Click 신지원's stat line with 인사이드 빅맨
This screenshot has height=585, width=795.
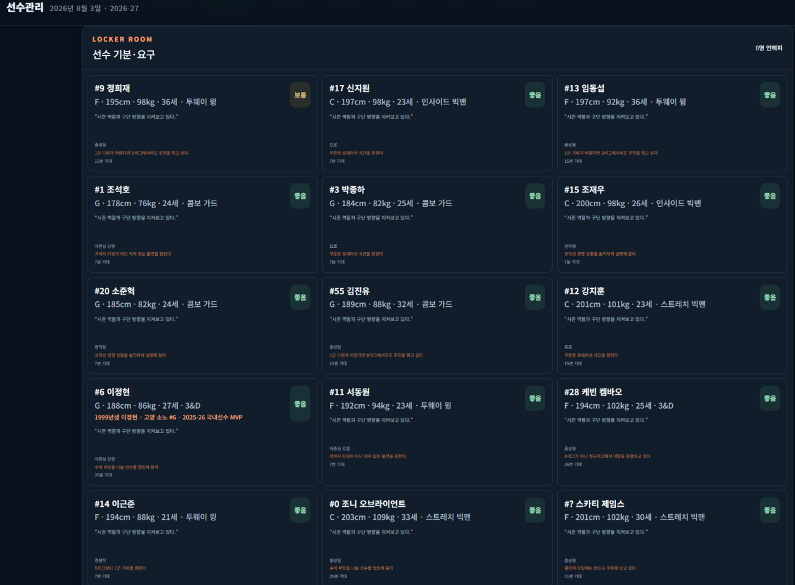(x=397, y=102)
